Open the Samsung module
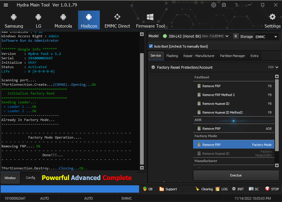This screenshot has width=282, height=202. point(14,20)
